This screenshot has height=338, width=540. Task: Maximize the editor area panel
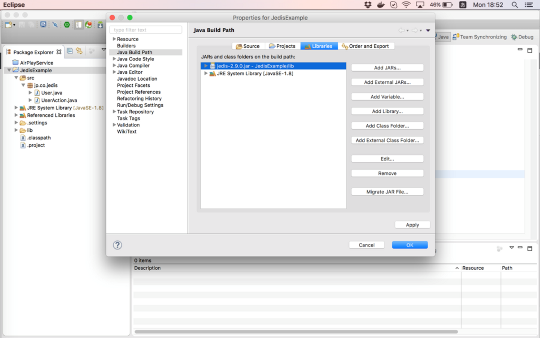pos(529,50)
